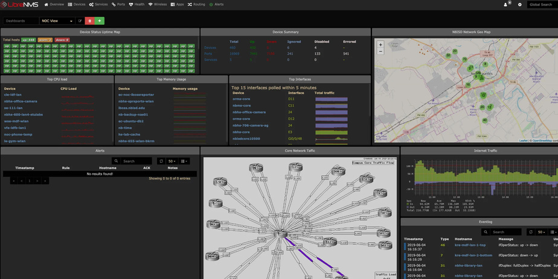Open the Leaflet attribution link
Screen dimensions: 558x279
tap(524, 140)
